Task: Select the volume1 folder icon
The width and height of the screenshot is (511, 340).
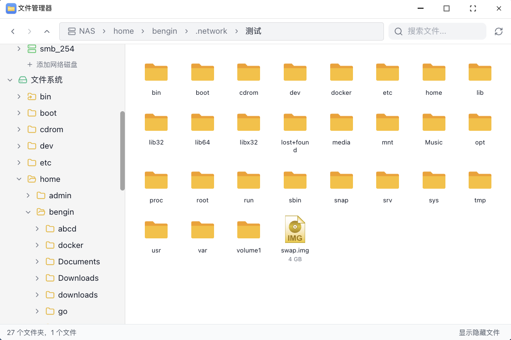Action: point(249,230)
